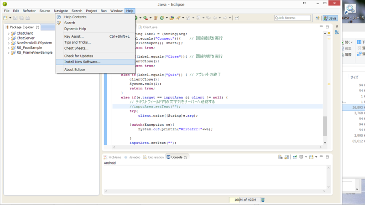Maximize the Console view panel
Viewport: 365px width, 205px height.
pyautogui.click(x=327, y=157)
